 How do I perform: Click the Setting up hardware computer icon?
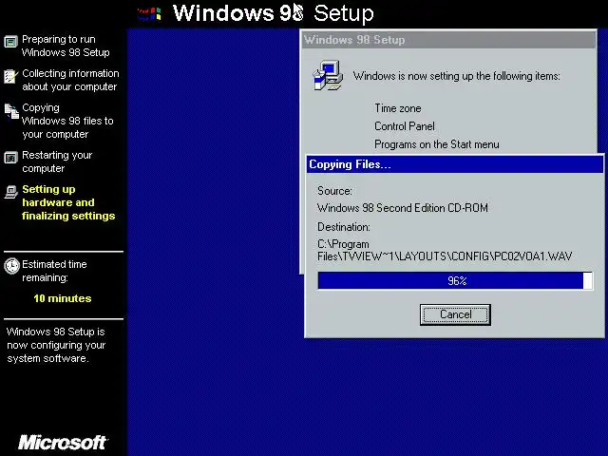click(x=10, y=192)
